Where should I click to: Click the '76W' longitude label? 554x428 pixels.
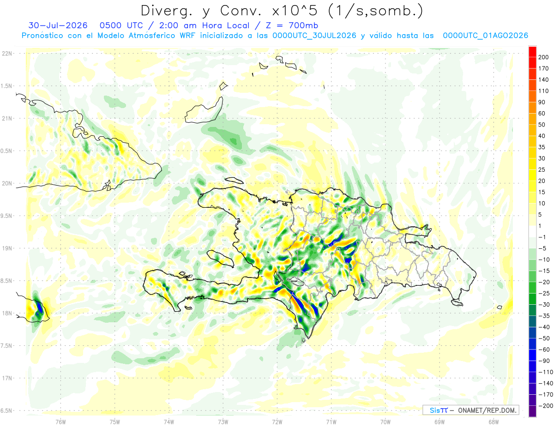click(x=60, y=422)
